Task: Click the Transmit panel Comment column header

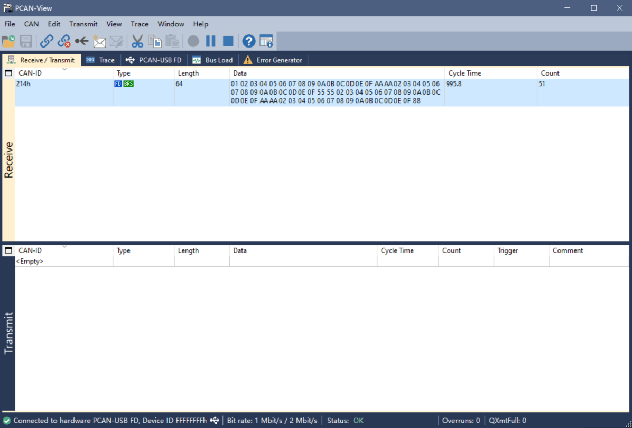Action: pos(589,250)
